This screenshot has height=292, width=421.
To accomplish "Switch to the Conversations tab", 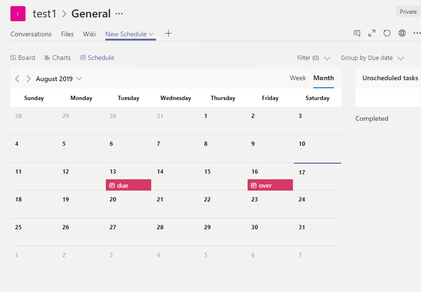I will pyautogui.click(x=31, y=34).
